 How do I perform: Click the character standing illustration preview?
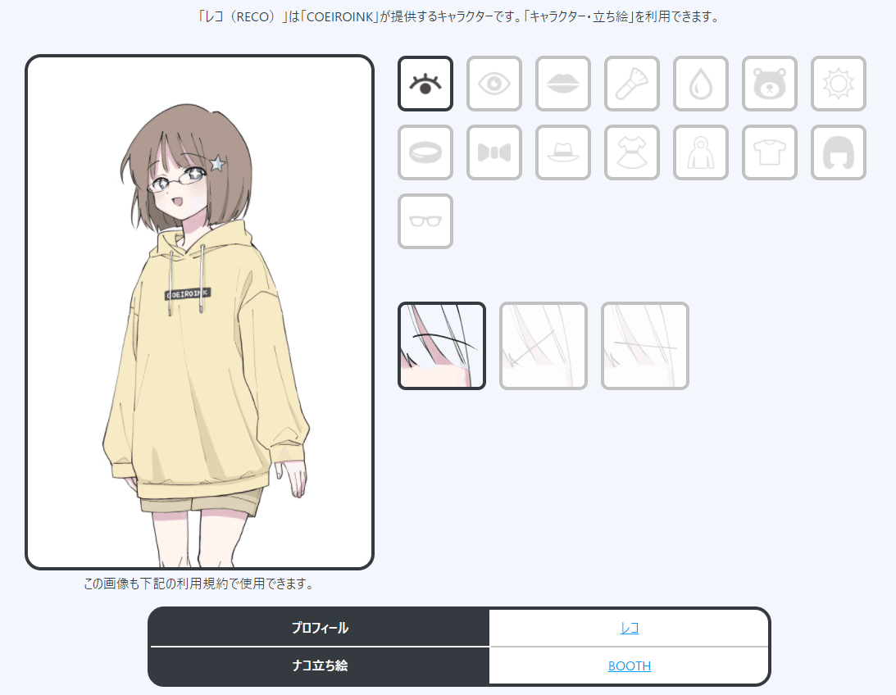pyautogui.click(x=199, y=312)
